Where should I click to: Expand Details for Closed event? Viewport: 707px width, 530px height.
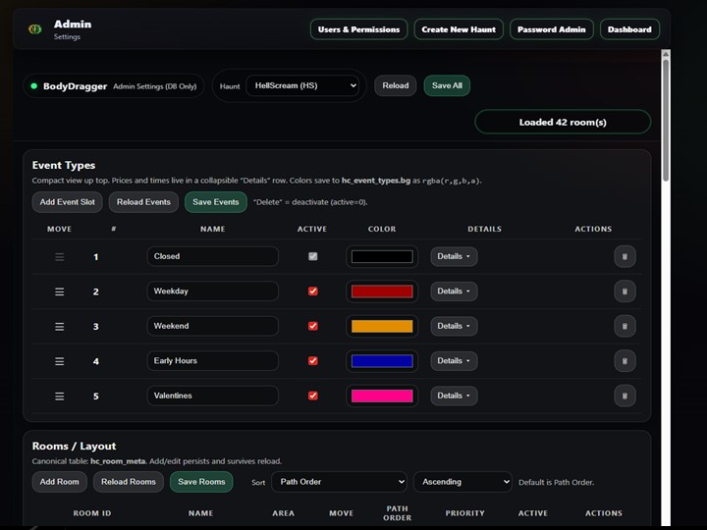click(454, 256)
